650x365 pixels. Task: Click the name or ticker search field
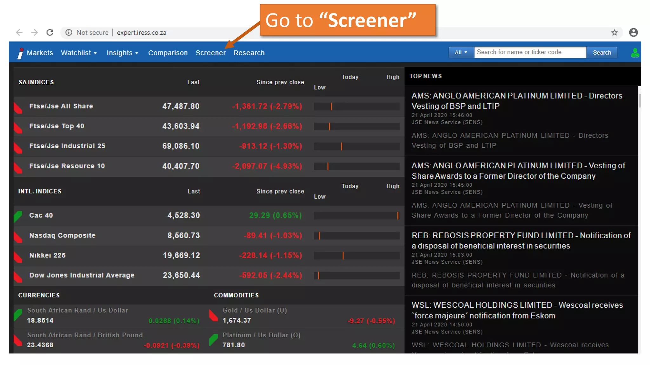[x=530, y=52]
